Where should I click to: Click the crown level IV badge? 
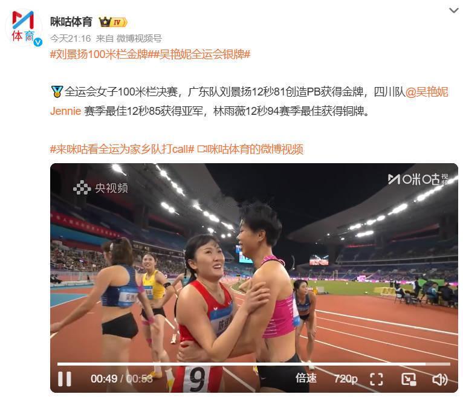[113, 22]
